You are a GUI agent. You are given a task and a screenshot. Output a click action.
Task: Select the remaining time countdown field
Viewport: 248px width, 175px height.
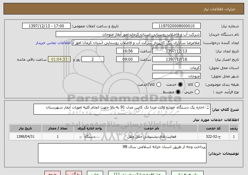pyautogui.click(x=59, y=59)
